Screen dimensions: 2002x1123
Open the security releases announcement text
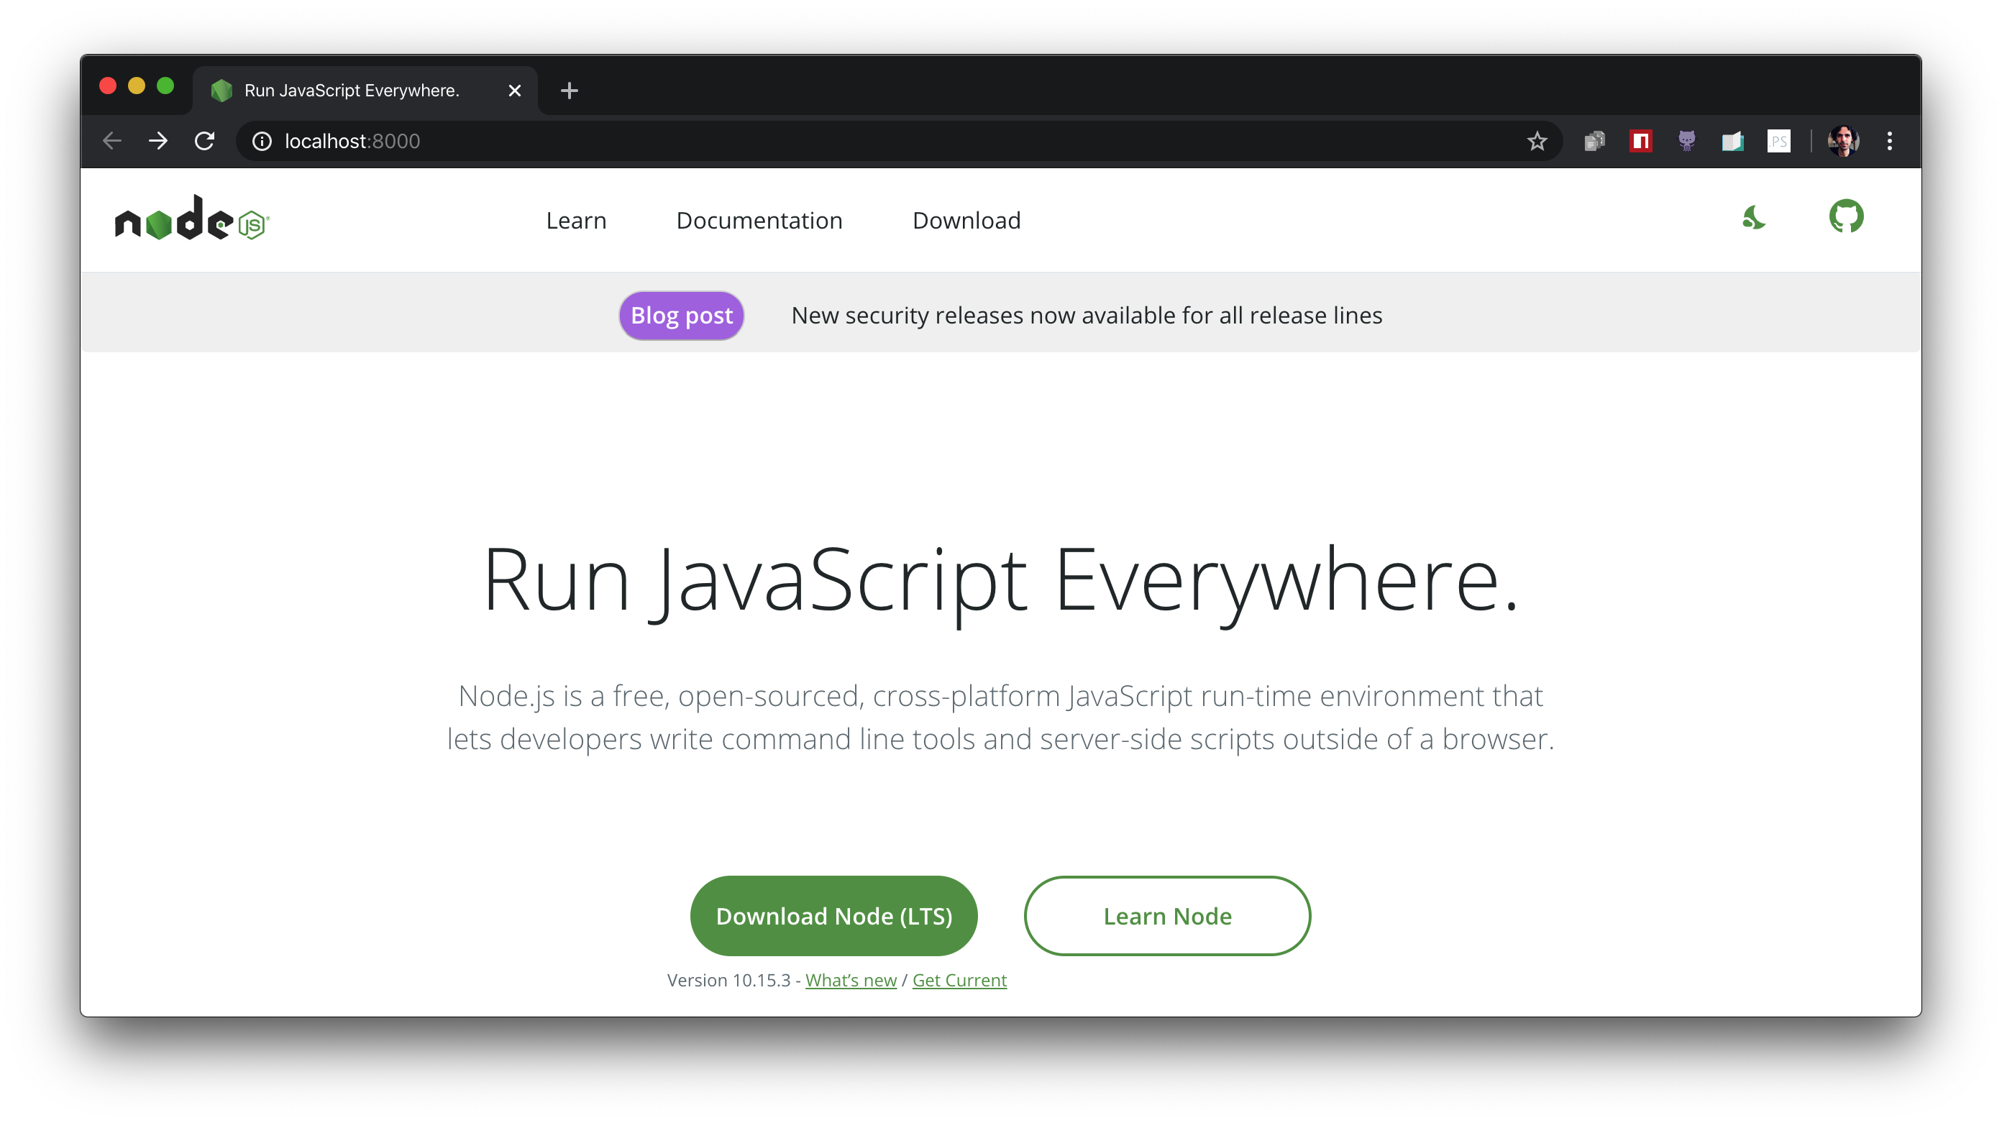click(1087, 315)
